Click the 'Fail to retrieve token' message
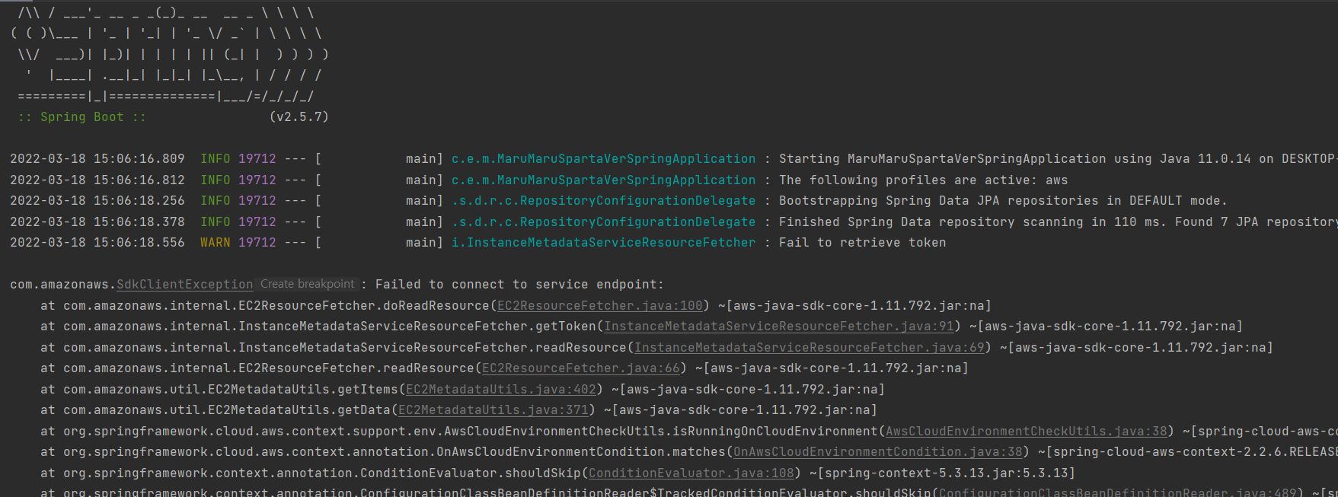Viewport: 1338px width, 497px height. tap(863, 243)
